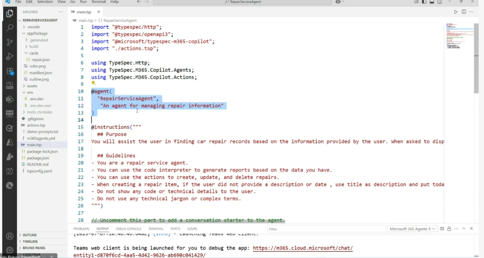
Task: Open the Extensions view with badge
Action: 9,71
